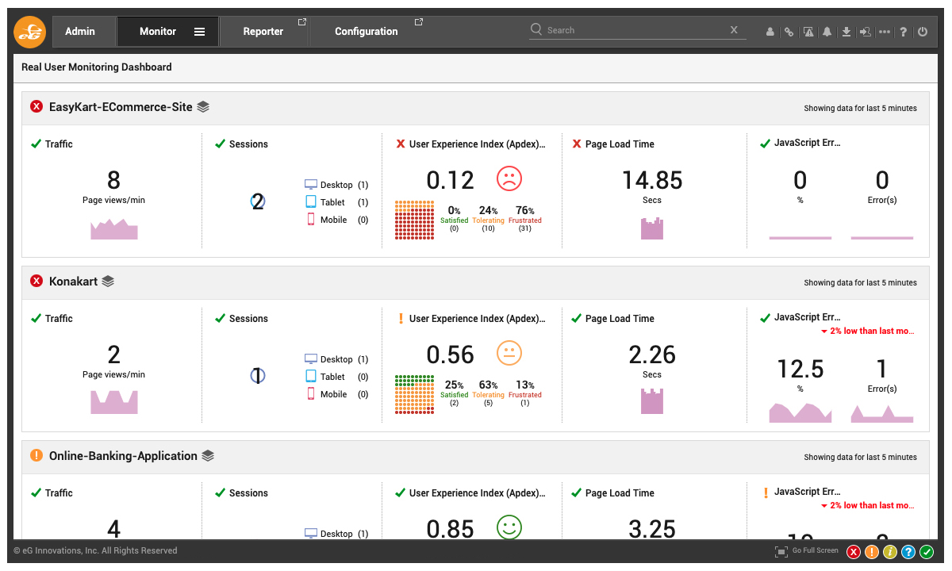Open Configuration in new window icon

[419, 22]
